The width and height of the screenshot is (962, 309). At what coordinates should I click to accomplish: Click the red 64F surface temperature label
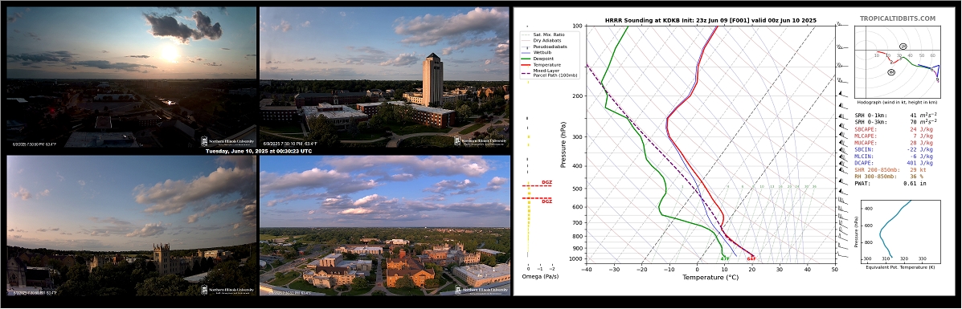pyautogui.click(x=751, y=258)
